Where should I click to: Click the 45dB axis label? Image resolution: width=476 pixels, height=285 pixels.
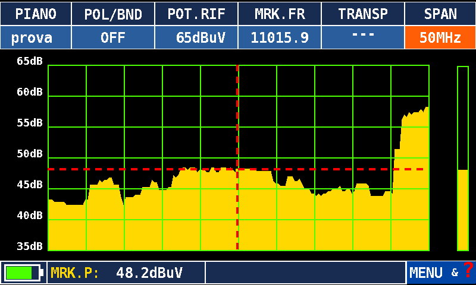(x=30, y=185)
